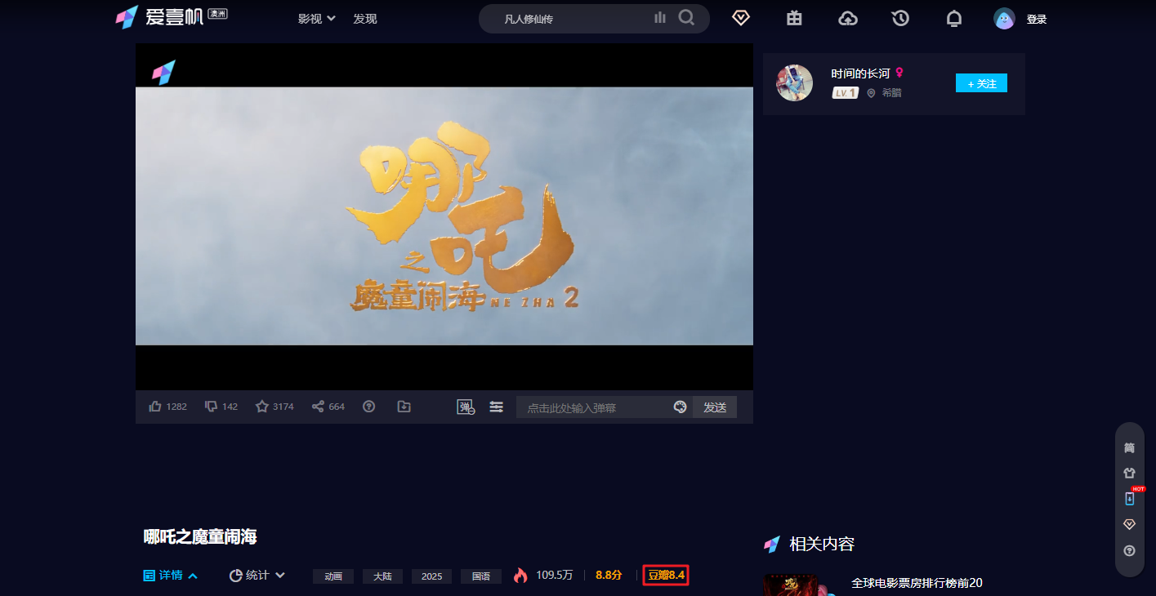Viewport: 1156px width, 596px height.
Task: Open the 发现 discover page
Action: (x=365, y=19)
